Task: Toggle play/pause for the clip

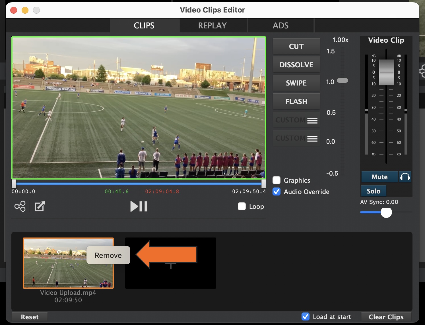Action: (x=139, y=206)
